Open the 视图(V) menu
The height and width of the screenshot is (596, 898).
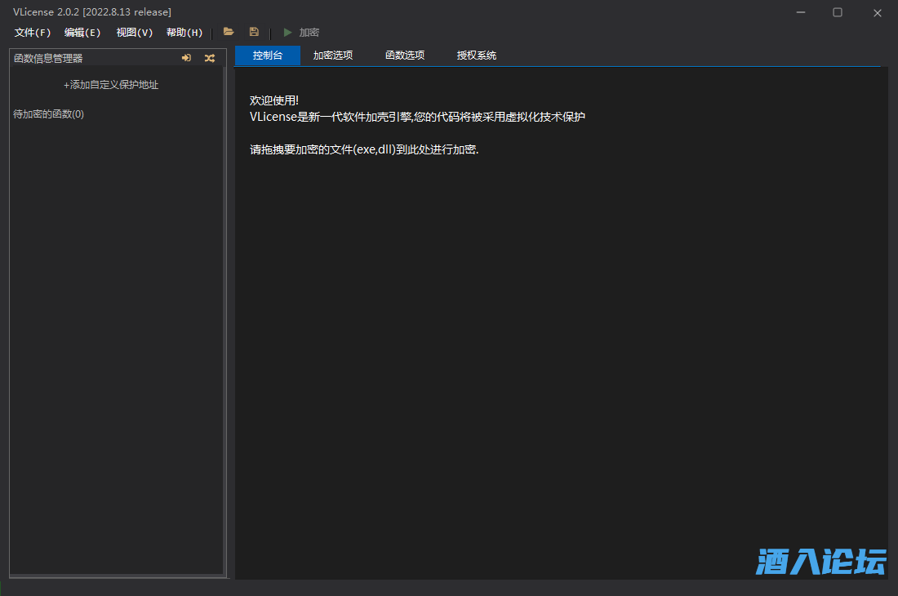pos(134,33)
